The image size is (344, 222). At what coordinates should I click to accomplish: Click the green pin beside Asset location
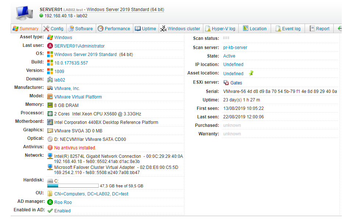(x=251, y=73)
